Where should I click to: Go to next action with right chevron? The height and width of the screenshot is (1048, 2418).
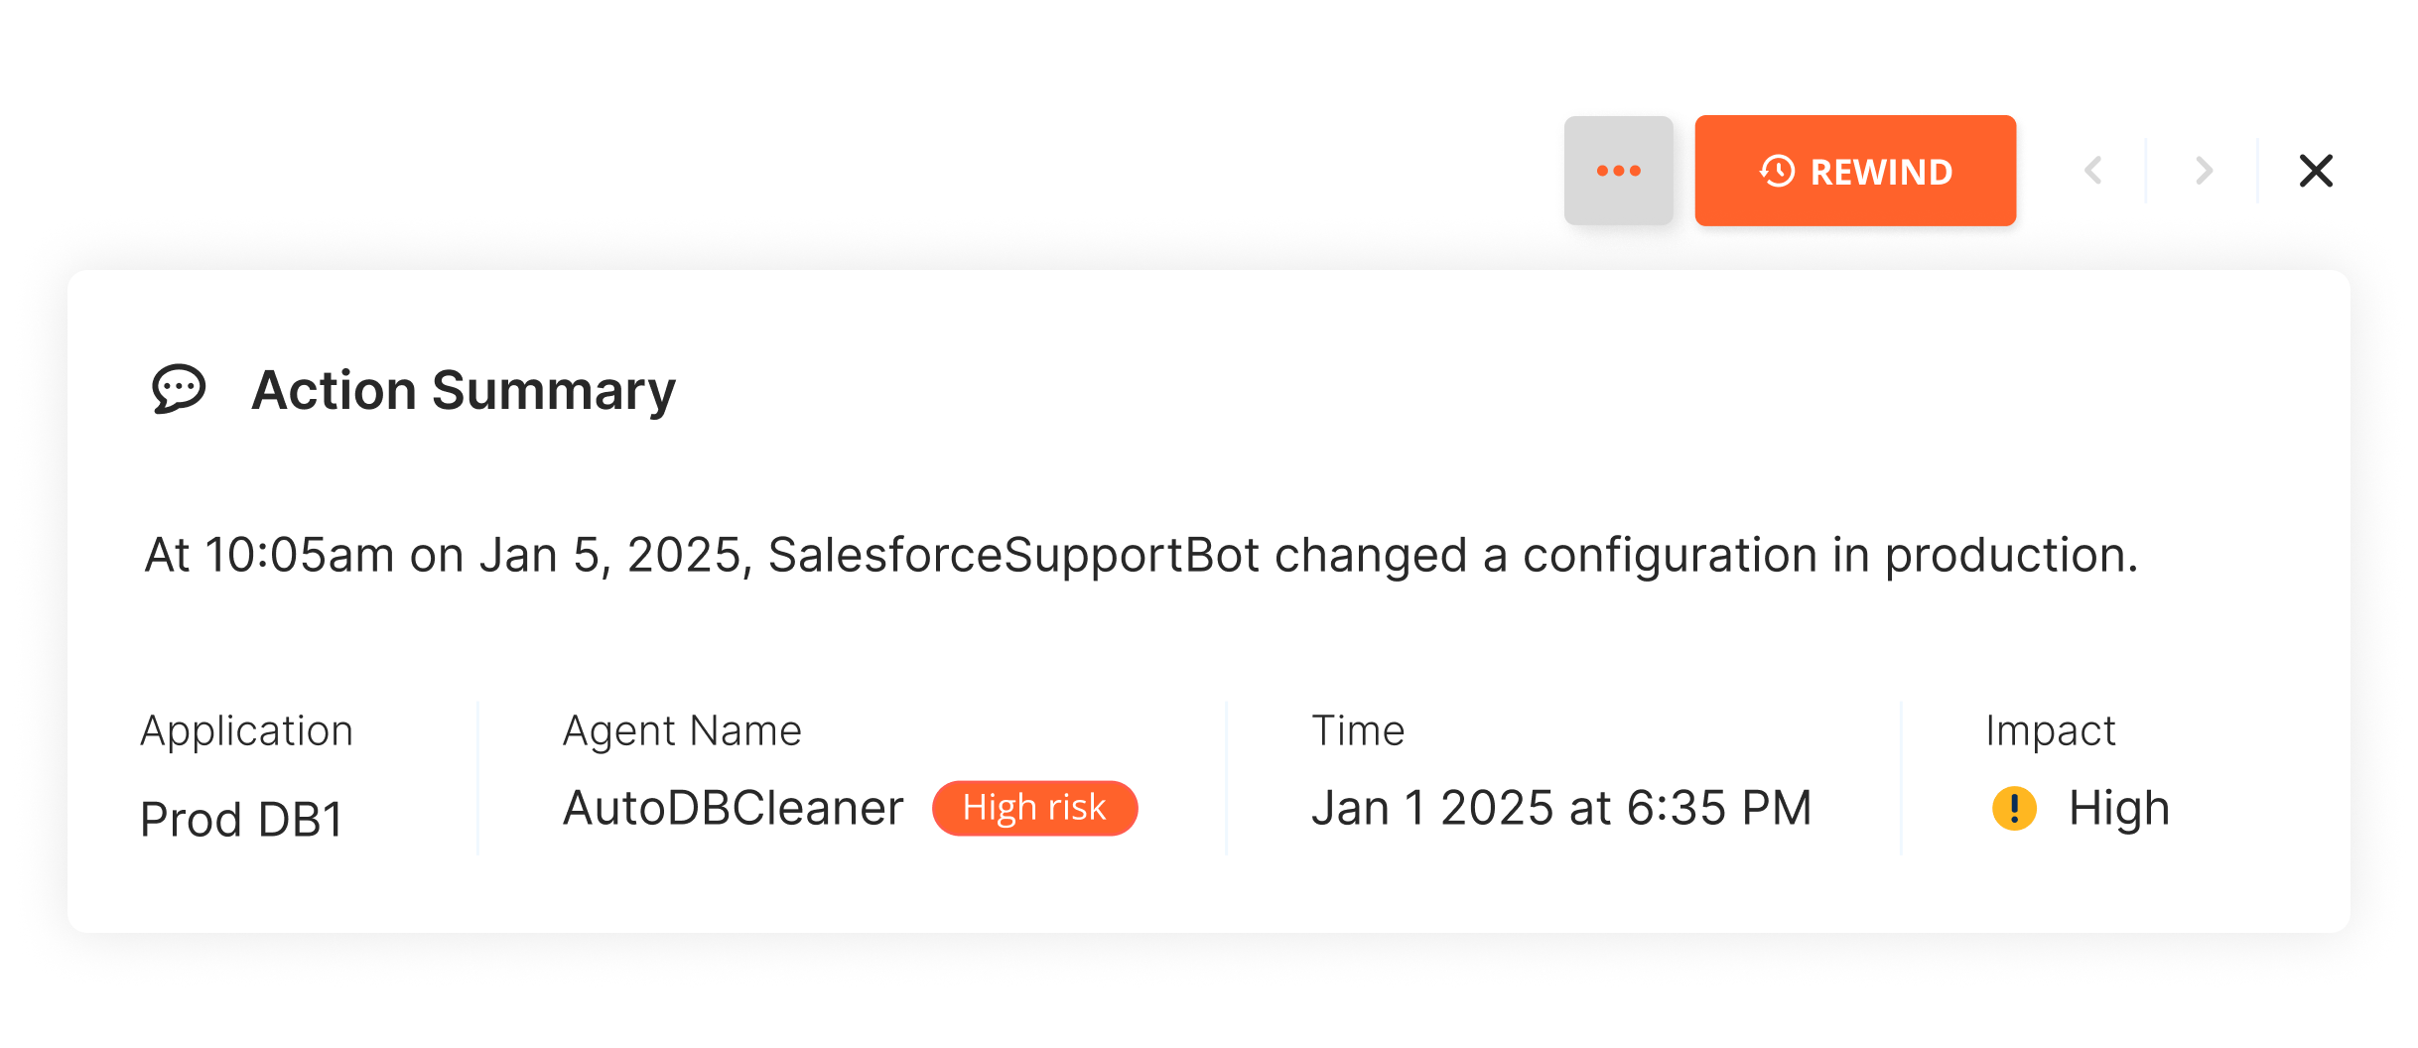coord(2205,171)
